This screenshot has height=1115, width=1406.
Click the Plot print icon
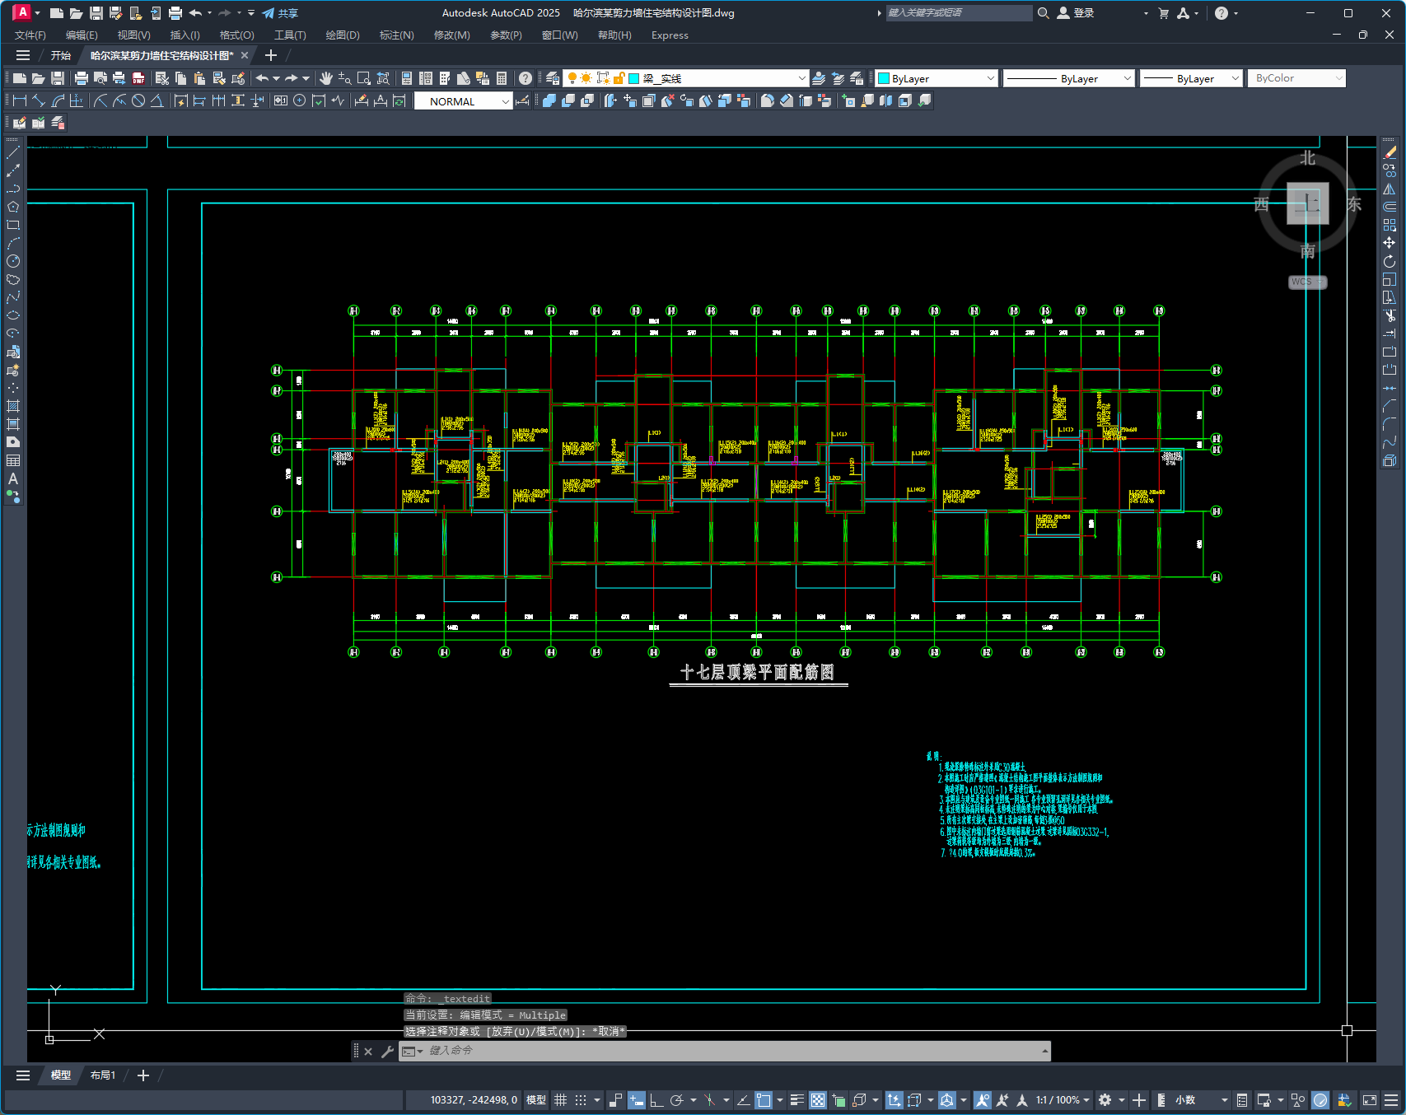[81, 78]
